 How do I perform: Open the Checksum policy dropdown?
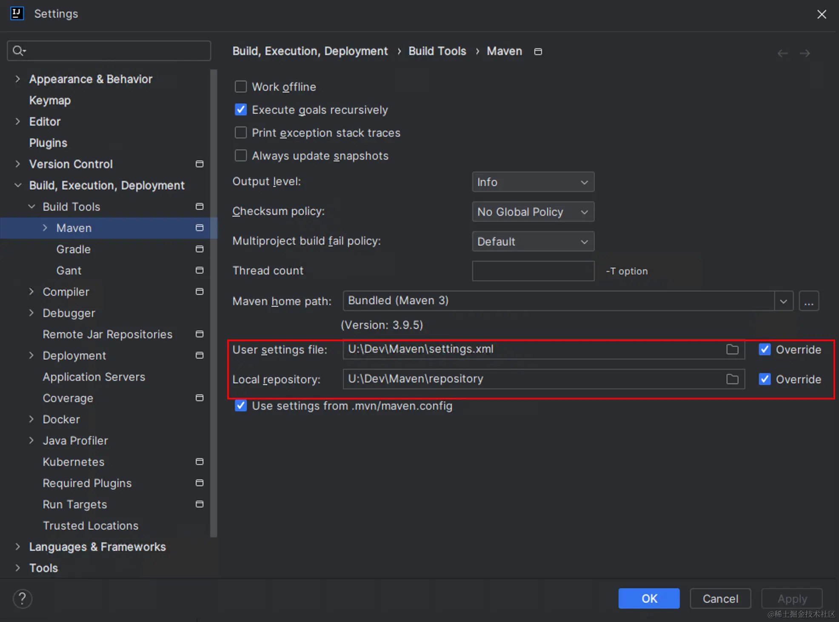pos(533,212)
